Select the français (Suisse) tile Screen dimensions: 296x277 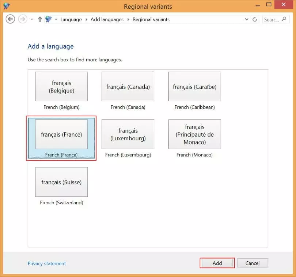(x=61, y=182)
